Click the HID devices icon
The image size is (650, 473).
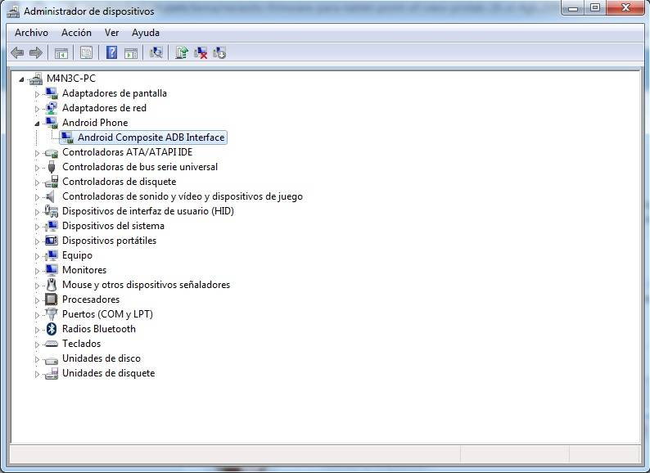tap(52, 211)
